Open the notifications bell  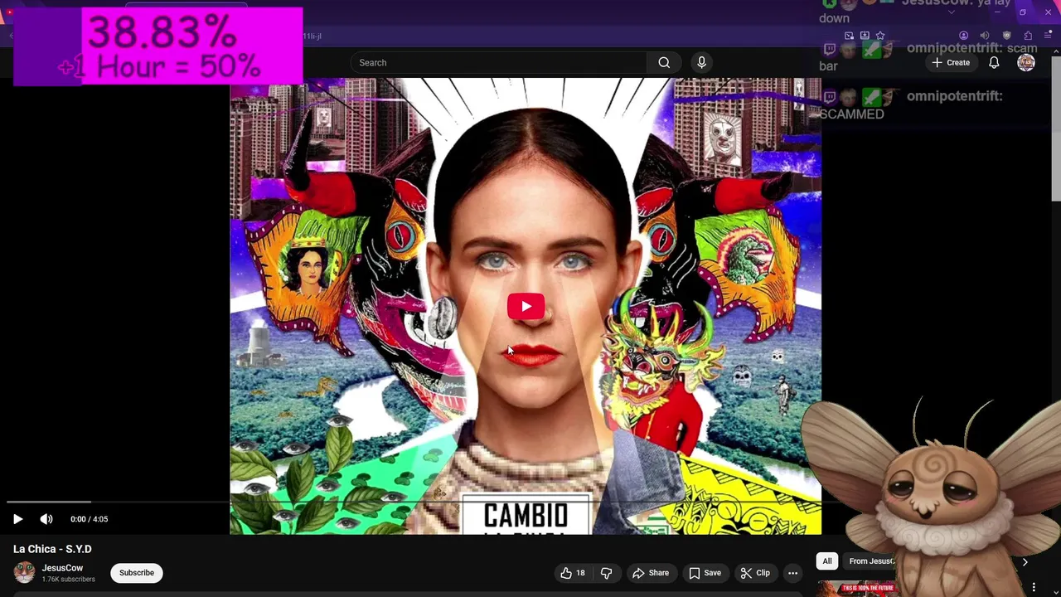click(994, 62)
